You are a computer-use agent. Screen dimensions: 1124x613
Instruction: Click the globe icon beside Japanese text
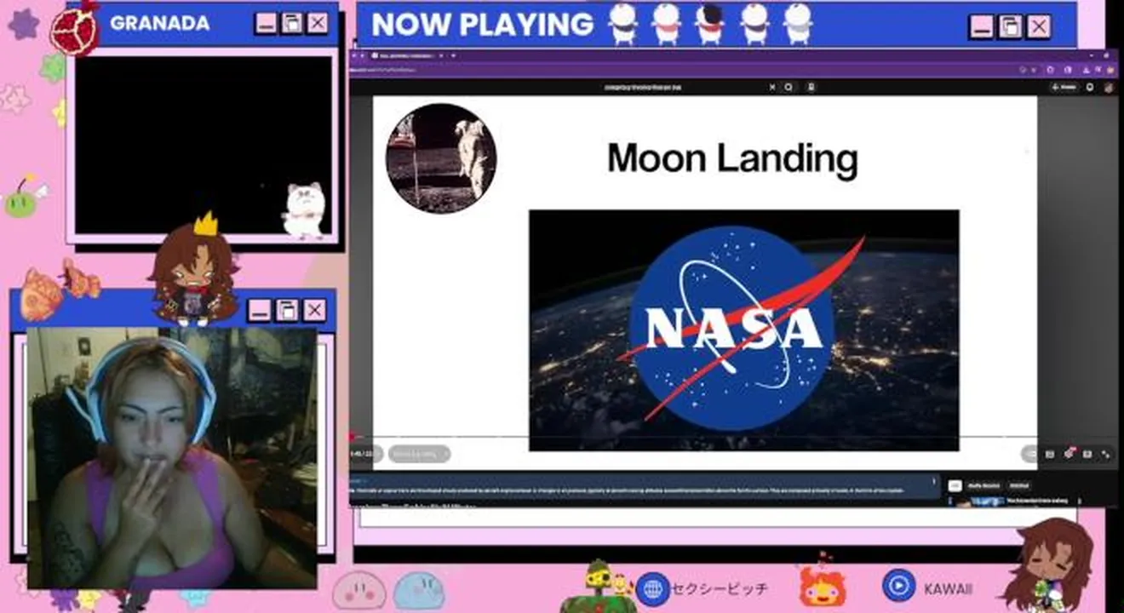coord(653,588)
